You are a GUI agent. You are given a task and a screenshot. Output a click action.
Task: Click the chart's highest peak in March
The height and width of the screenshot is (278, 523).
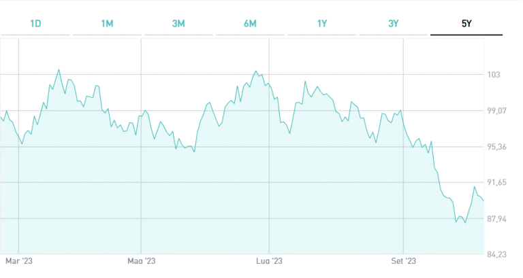(x=59, y=69)
